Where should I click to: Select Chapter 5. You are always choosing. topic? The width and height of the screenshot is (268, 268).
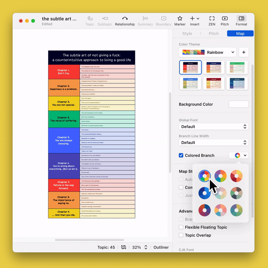64,140
